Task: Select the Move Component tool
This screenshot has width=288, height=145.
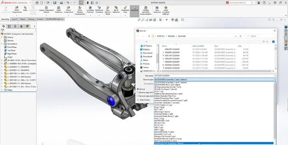Action: [68, 10]
